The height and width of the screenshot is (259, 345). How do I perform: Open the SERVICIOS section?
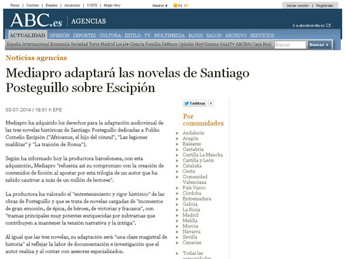click(x=262, y=35)
